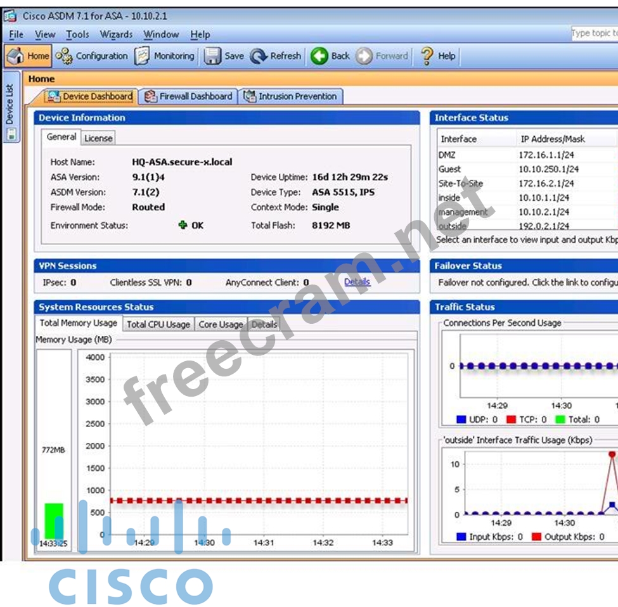Image resolution: width=618 pixels, height=607 pixels.
Task: Open the File menu
Action: point(16,35)
